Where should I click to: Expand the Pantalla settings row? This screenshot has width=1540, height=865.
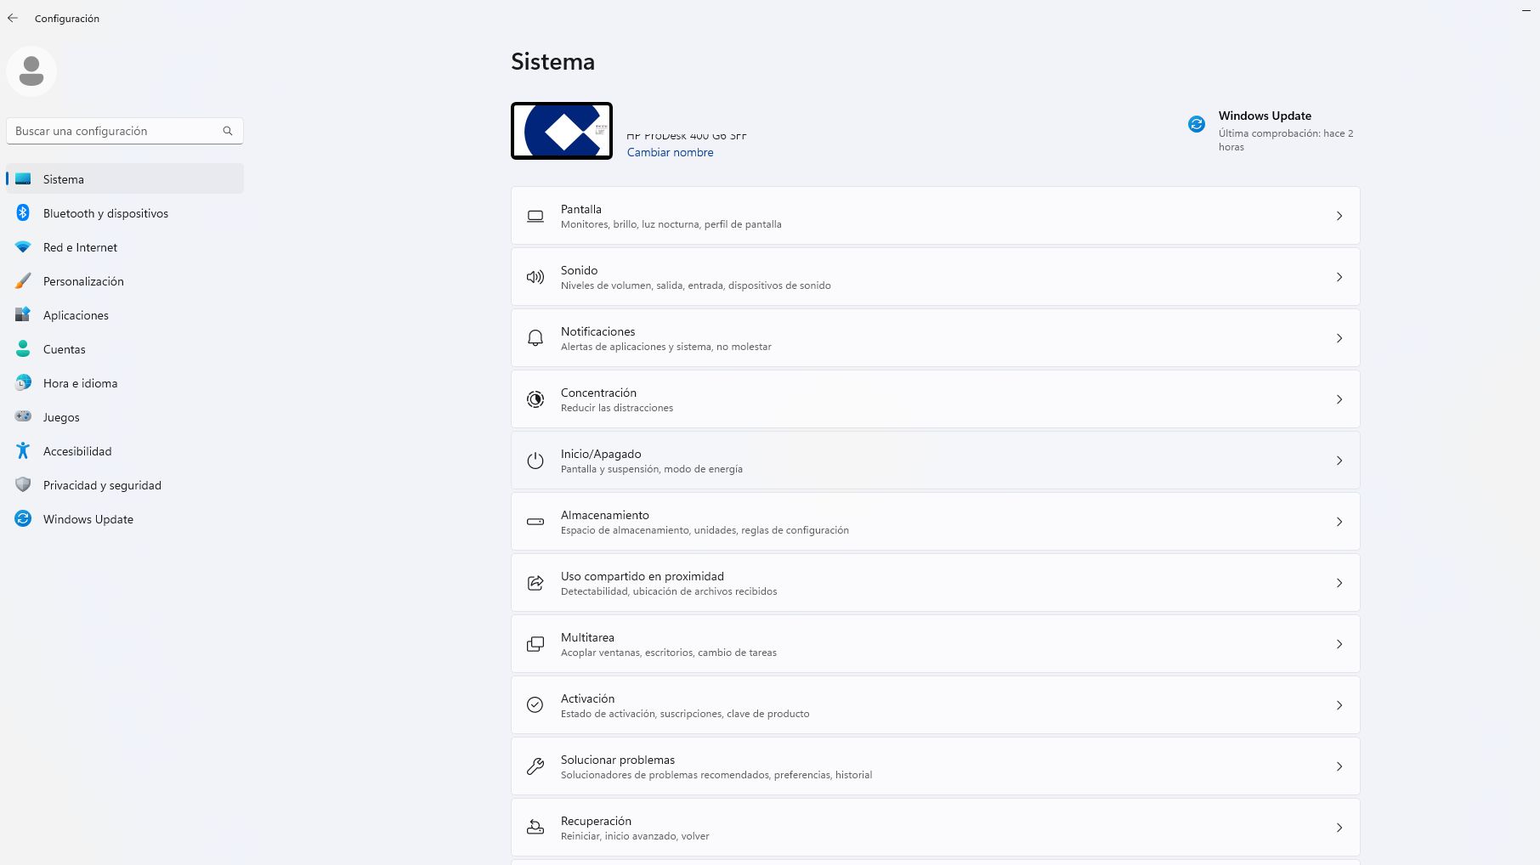pyautogui.click(x=935, y=216)
